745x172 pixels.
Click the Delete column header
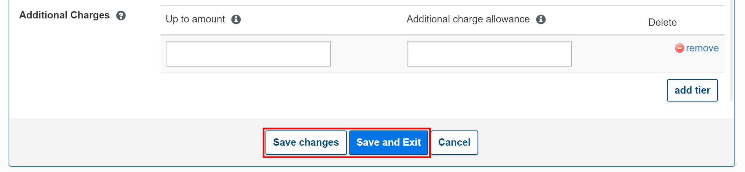tap(662, 22)
